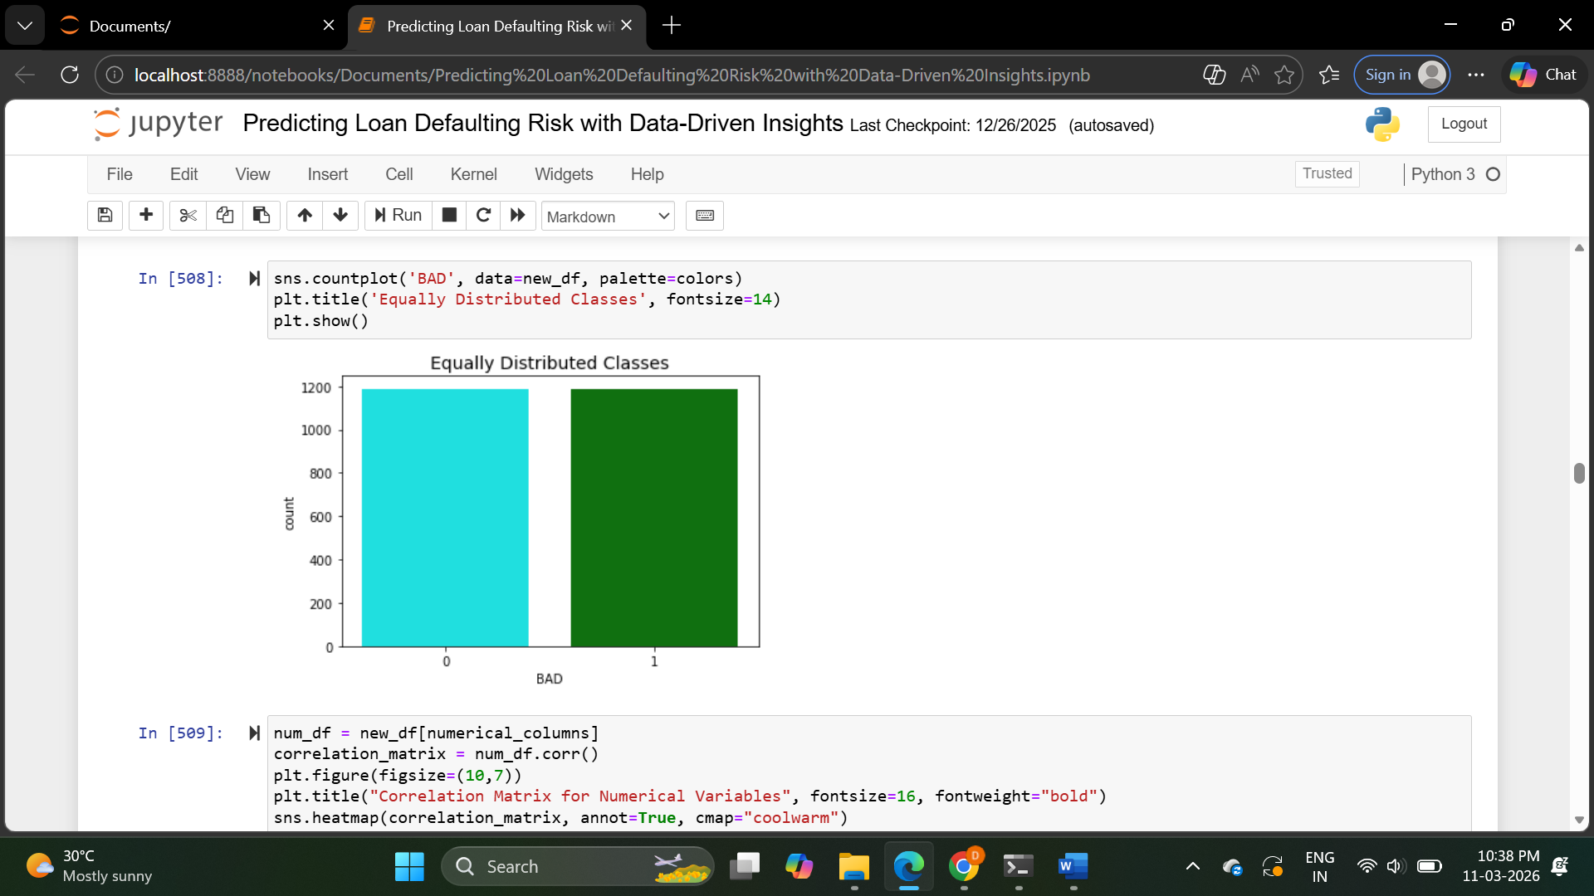Close the Documents/ browser tab
The image size is (1594, 896).
coord(329,26)
